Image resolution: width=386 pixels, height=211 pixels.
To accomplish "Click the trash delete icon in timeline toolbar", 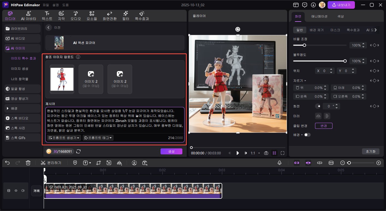I will (28, 163).
